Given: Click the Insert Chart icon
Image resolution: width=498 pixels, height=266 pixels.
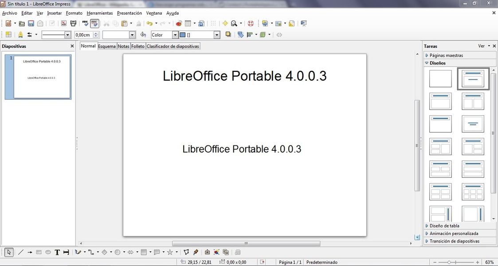Looking at the screenshot, I should pos(179,23).
